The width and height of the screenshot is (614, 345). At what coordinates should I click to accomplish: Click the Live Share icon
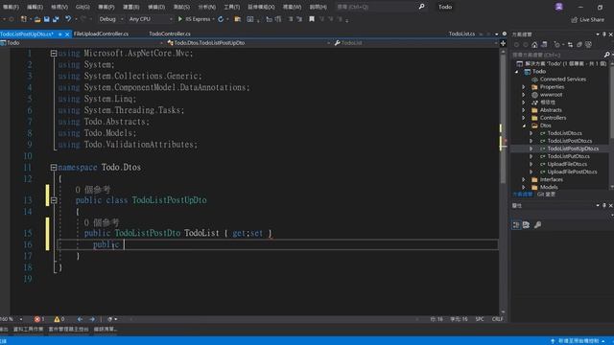point(574,19)
